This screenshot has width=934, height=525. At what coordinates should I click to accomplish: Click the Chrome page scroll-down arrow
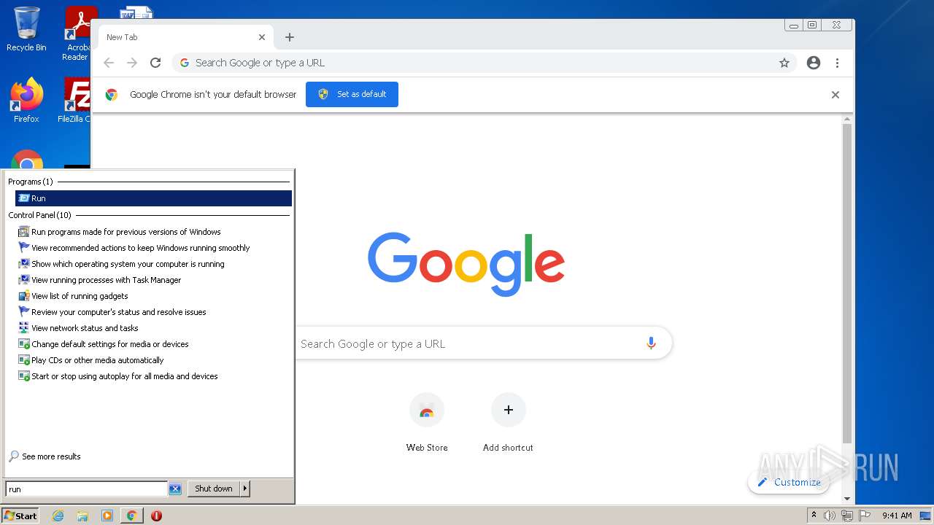847,499
